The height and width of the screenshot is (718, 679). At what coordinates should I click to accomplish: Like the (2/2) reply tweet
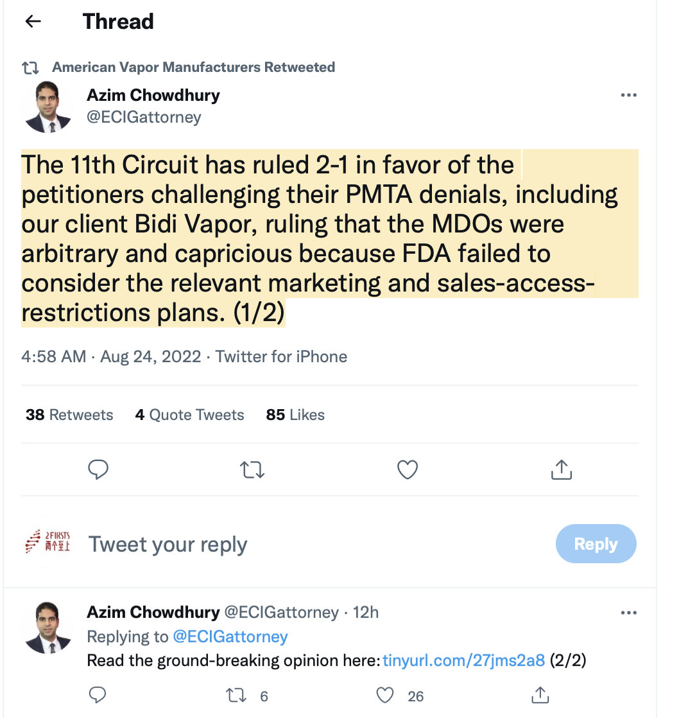pyautogui.click(x=384, y=695)
